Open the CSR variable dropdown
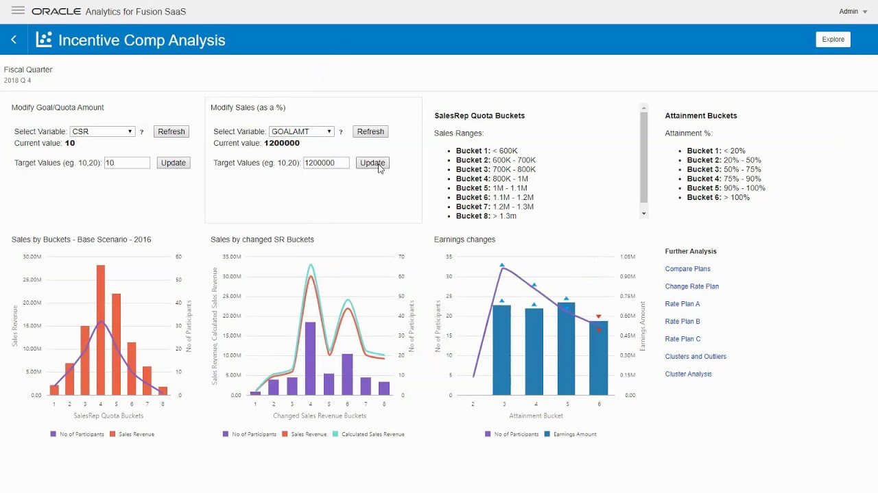 [x=102, y=131]
